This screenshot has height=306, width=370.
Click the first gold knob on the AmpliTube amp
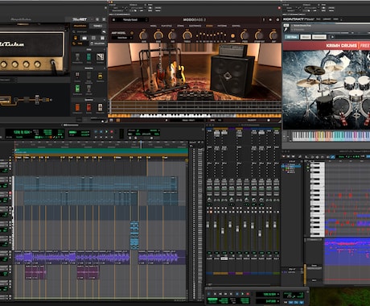click(4, 64)
